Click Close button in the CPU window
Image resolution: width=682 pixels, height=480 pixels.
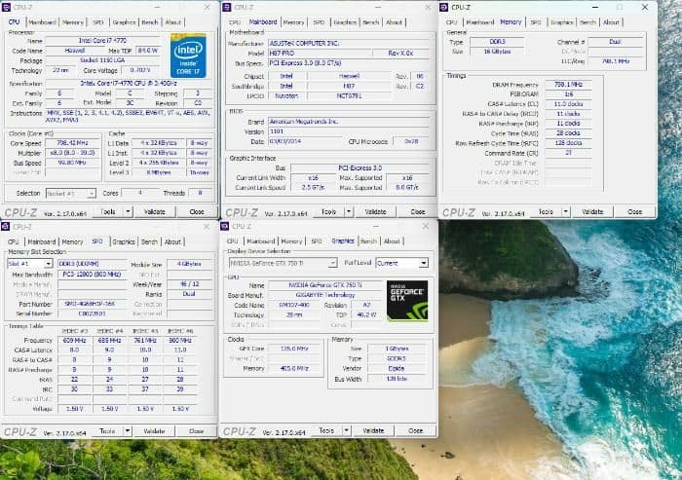[x=197, y=211]
